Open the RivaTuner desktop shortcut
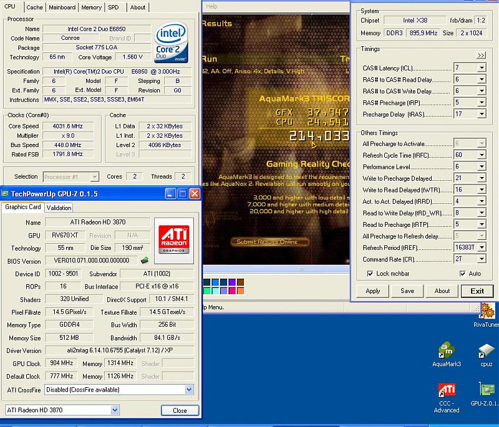499x427 pixels. coord(488,314)
